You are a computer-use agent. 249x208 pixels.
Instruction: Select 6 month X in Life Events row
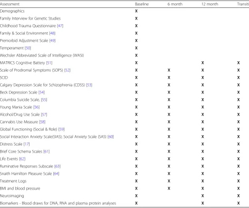(x=169, y=159)
